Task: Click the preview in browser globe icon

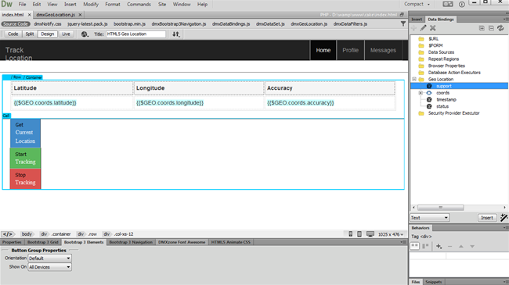Action: [85, 34]
